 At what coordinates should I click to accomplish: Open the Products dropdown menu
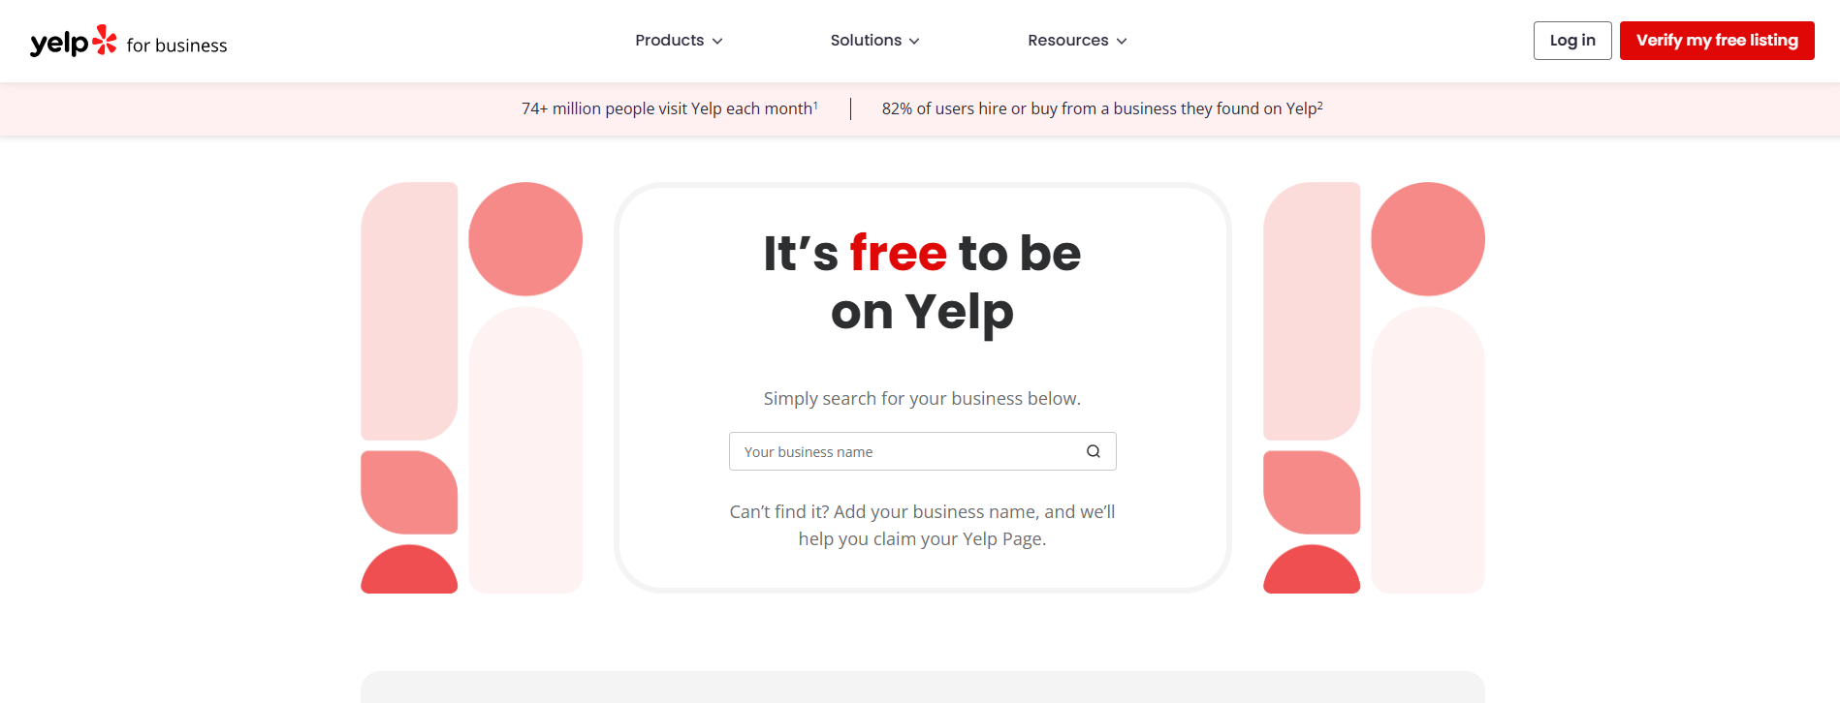[670, 40]
